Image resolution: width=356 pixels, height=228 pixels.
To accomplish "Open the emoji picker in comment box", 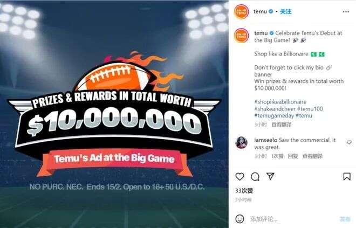I will click(240, 219).
